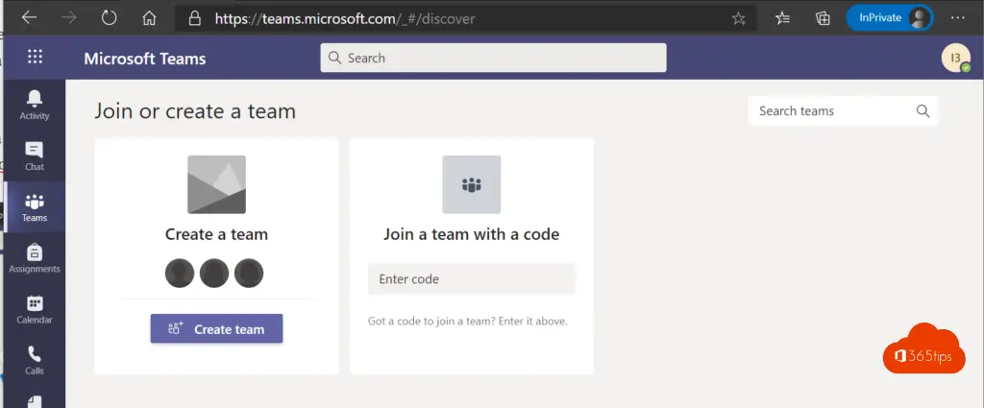The height and width of the screenshot is (408, 984).
Task: Go back with the browser back arrow
Action: click(30, 18)
